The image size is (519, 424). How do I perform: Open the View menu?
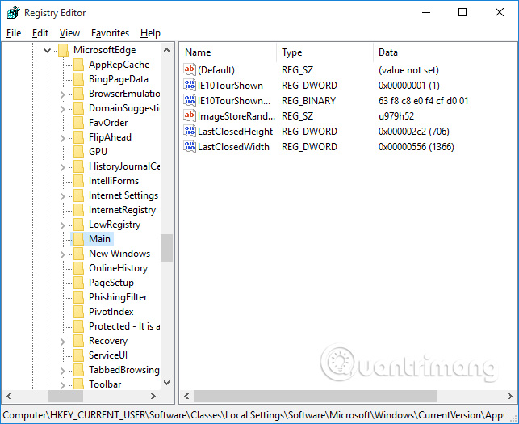69,33
